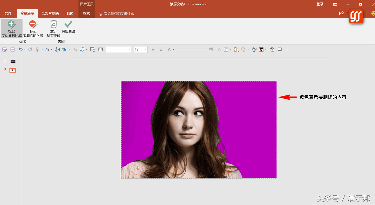Click the Text Box insert icon
The image size is (375, 205).
point(101,50)
